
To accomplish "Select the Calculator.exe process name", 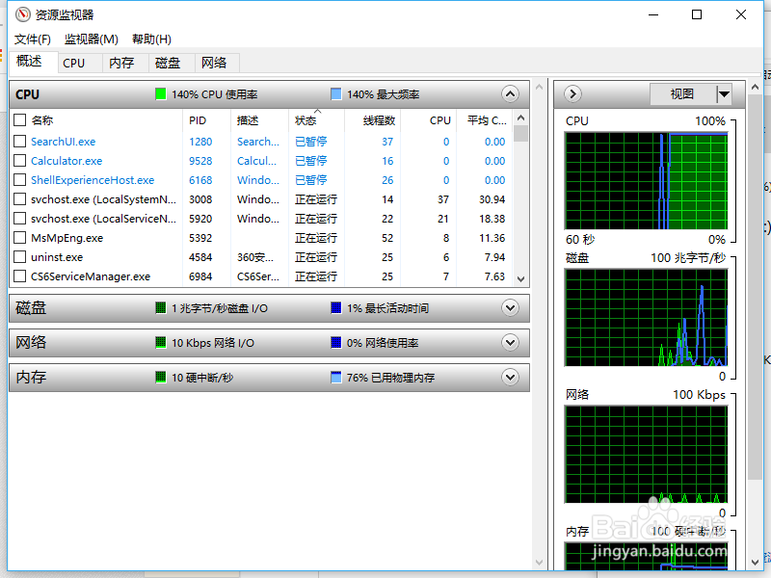I will pyautogui.click(x=66, y=161).
